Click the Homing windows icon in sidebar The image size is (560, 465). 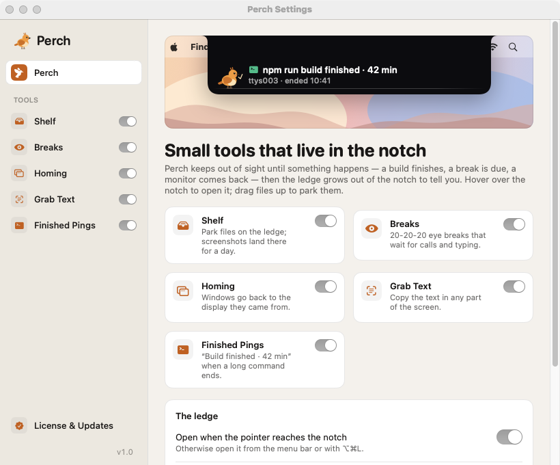coord(19,174)
